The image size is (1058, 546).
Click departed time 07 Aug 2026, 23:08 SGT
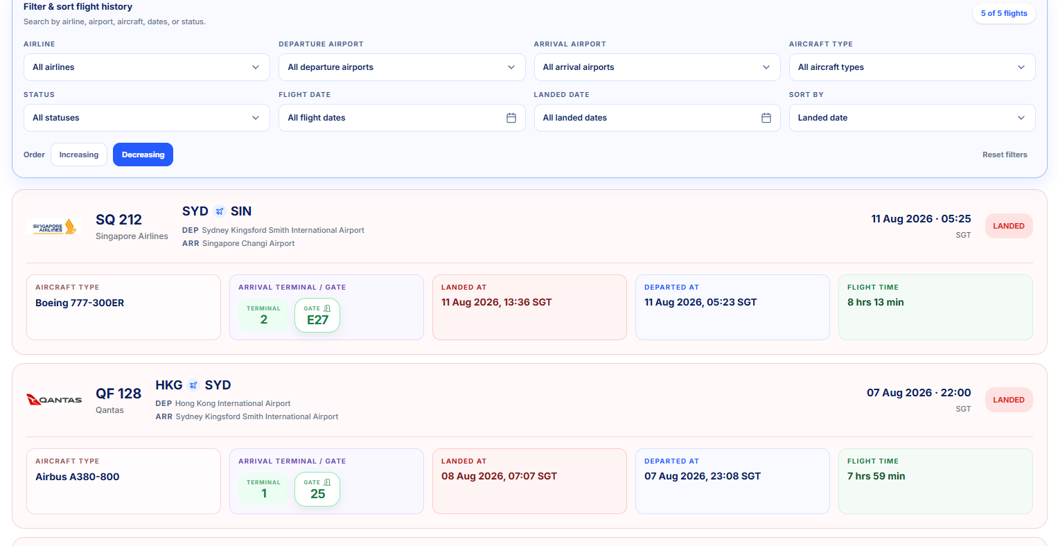pyautogui.click(x=703, y=476)
